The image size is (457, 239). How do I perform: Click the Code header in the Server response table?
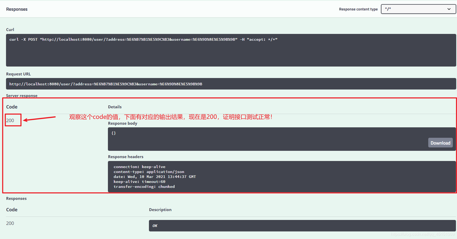pos(12,107)
